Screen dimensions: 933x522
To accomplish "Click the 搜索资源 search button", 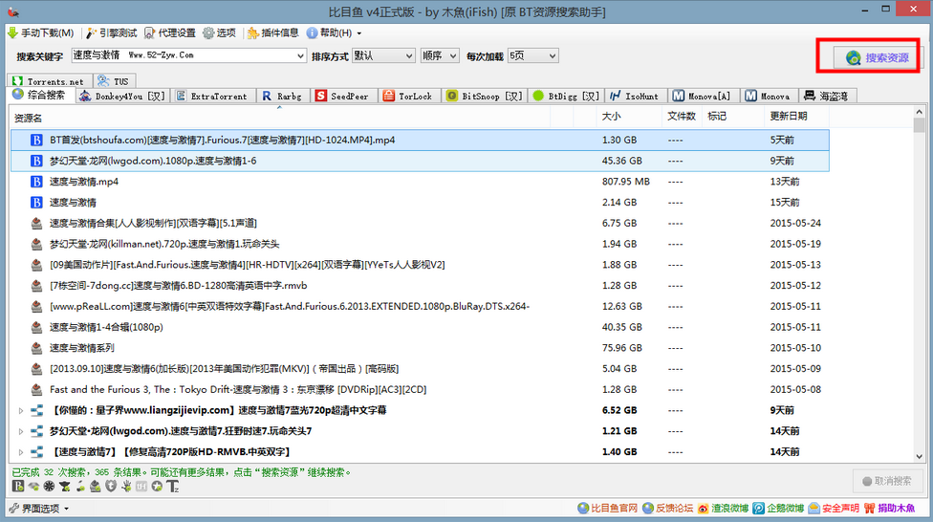I will coord(868,57).
